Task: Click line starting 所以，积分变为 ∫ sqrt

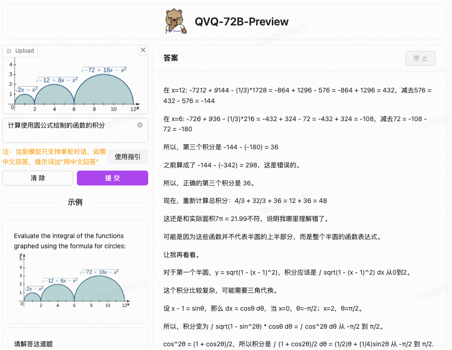Action: (274, 327)
